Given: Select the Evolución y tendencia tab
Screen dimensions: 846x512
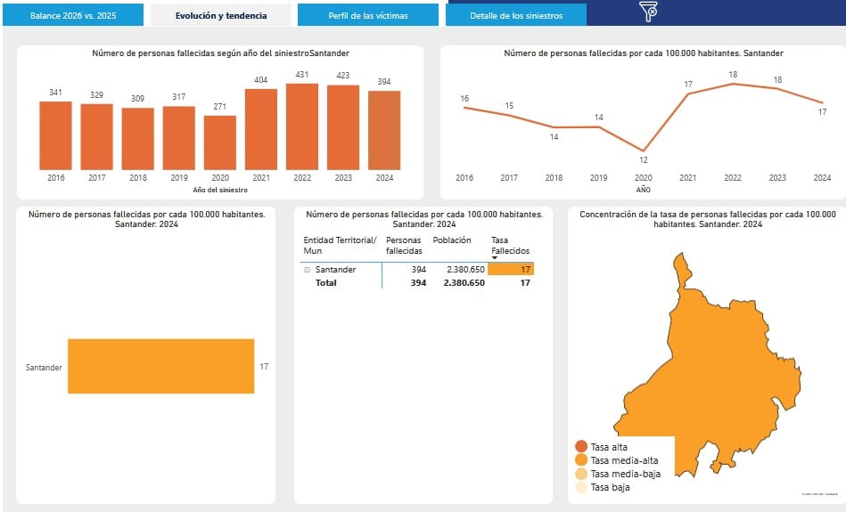Looking at the screenshot, I should (x=220, y=15).
